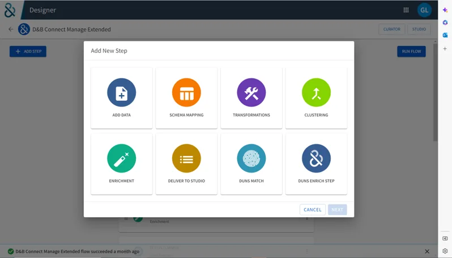Viewport: 452px width, 258px height.
Task: Add a sidebar app with plus icon
Action: tap(445, 49)
